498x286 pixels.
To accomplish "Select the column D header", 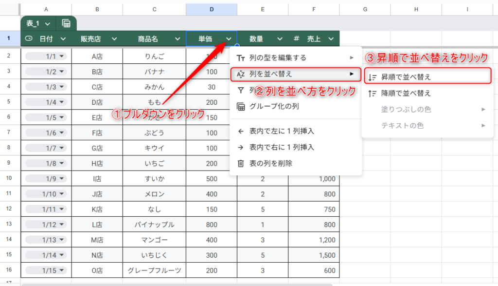I will click(x=211, y=9).
